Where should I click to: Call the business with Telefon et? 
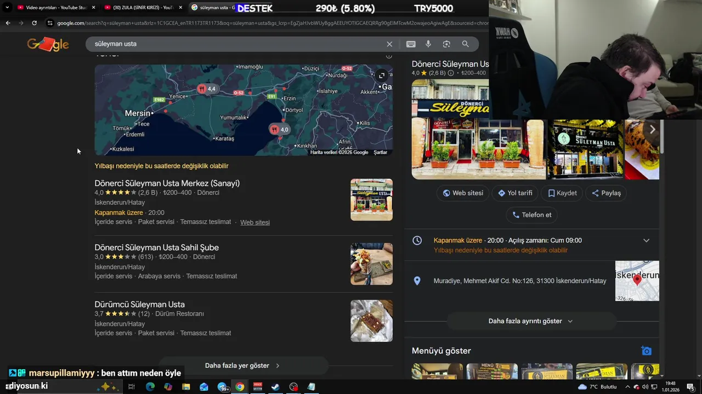(x=531, y=215)
